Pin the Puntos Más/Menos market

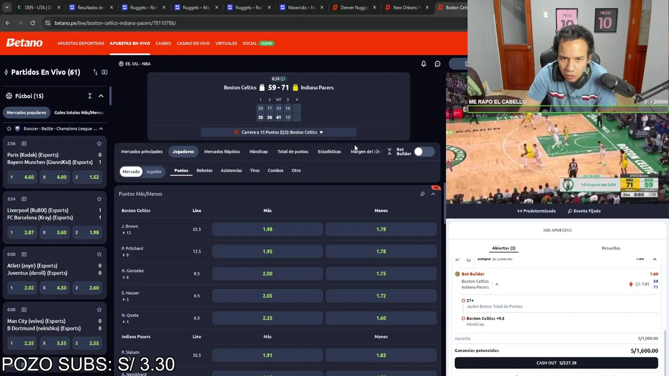pos(422,194)
